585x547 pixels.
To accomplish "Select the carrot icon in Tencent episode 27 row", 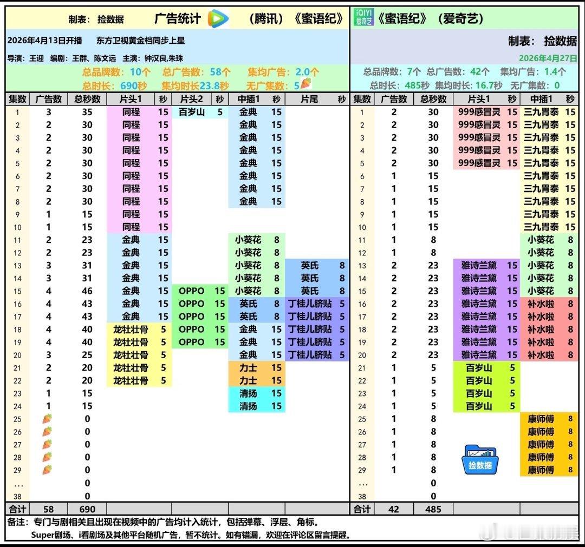I will 47,445.
